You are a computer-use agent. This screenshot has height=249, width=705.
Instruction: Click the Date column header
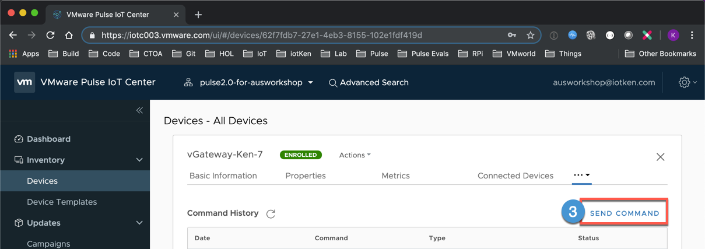pyautogui.click(x=202, y=238)
